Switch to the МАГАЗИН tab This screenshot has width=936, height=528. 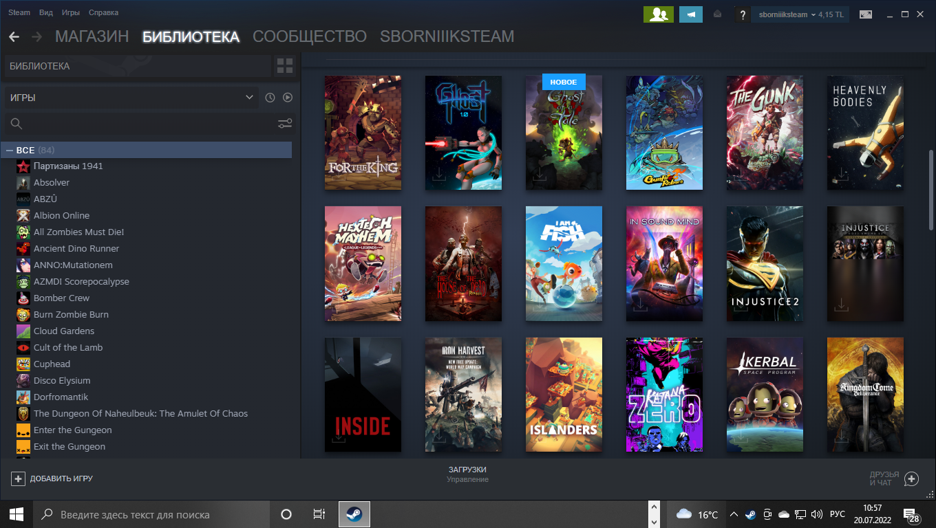(x=92, y=37)
